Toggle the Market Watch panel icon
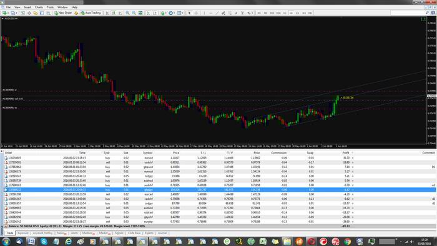The height and width of the screenshot is (246, 437). tap(22, 13)
